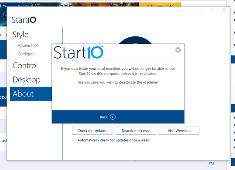This screenshot has width=235, height=170.
Task: Click the greyed-out maximize button
Action: tap(211, 10)
